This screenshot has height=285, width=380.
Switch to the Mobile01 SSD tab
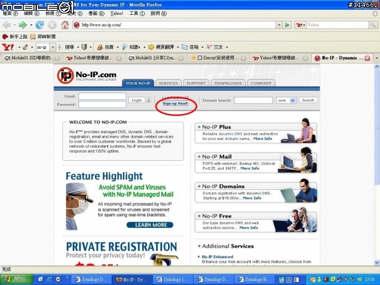(x=31, y=58)
